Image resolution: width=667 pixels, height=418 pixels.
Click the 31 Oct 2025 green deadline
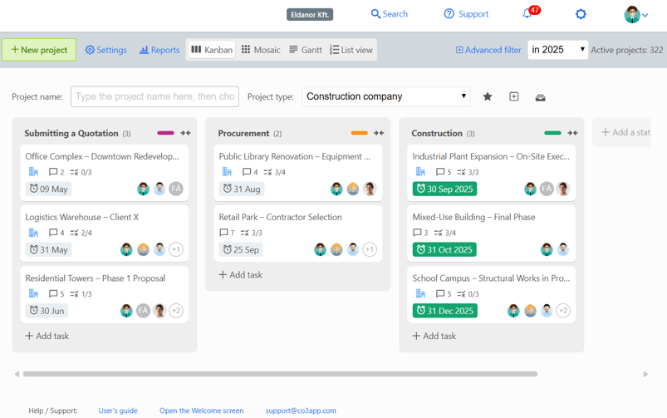click(x=444, y=249)
